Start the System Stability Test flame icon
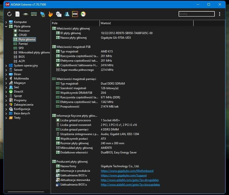This screenshot has width=229, height=195. [51, 14]
